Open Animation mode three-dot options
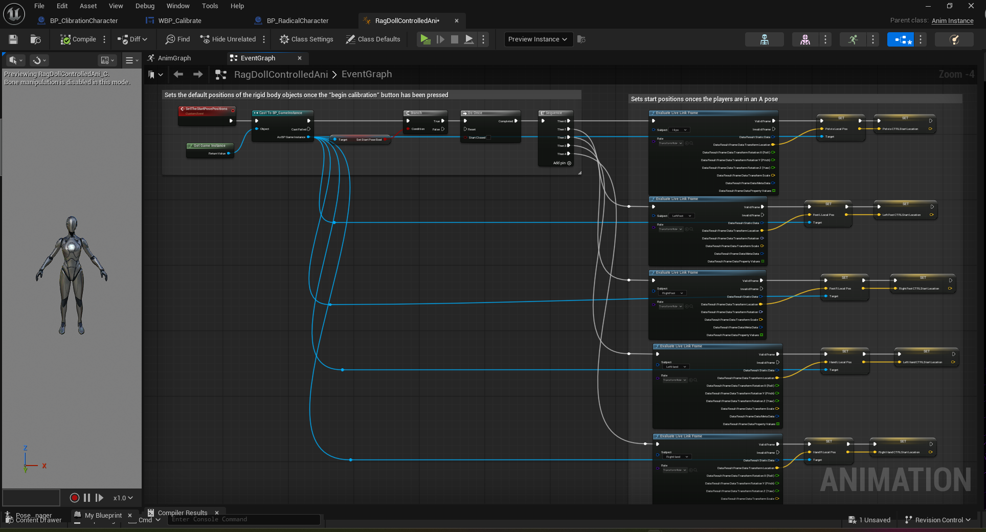986x532 pixels. 873,39
